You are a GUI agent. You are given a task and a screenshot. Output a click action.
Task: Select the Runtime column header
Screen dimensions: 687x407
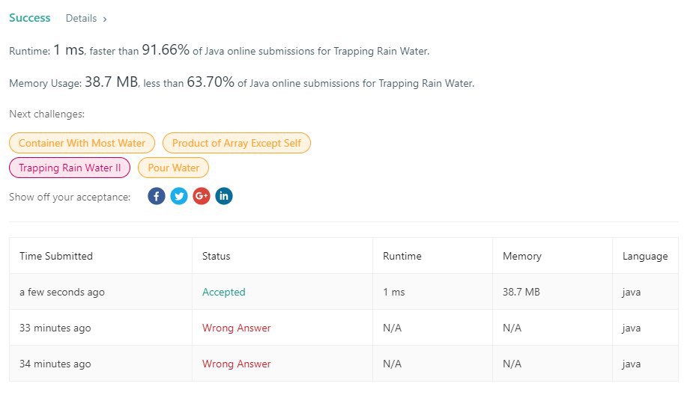click(x=402, y=256)
